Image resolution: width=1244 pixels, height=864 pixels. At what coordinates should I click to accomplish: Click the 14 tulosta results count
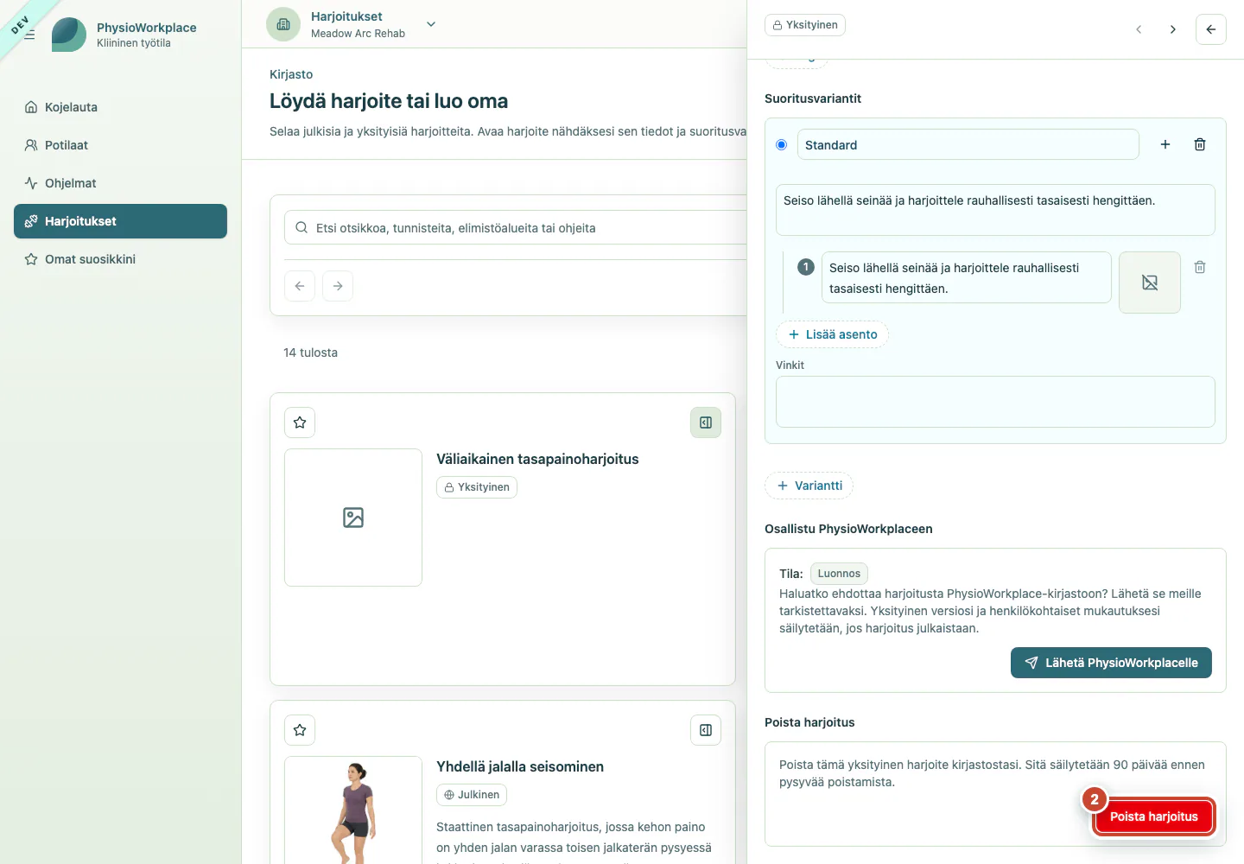click(x=311, y=353)
